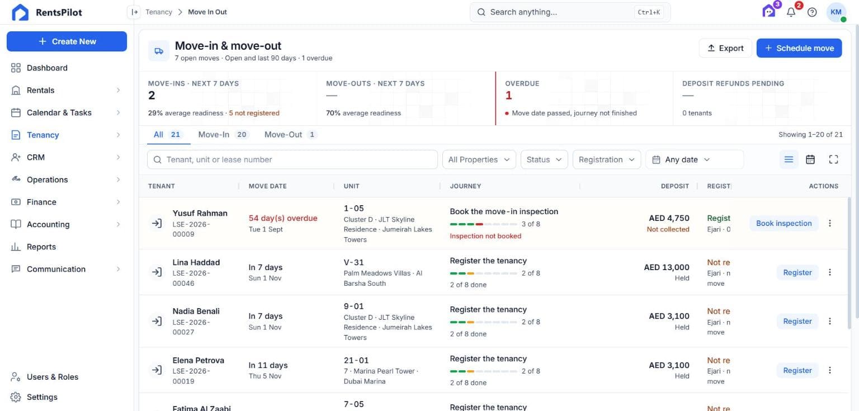859x411 pixels.
Task: Open the All Properties dropdown
Action: point(479,159)
